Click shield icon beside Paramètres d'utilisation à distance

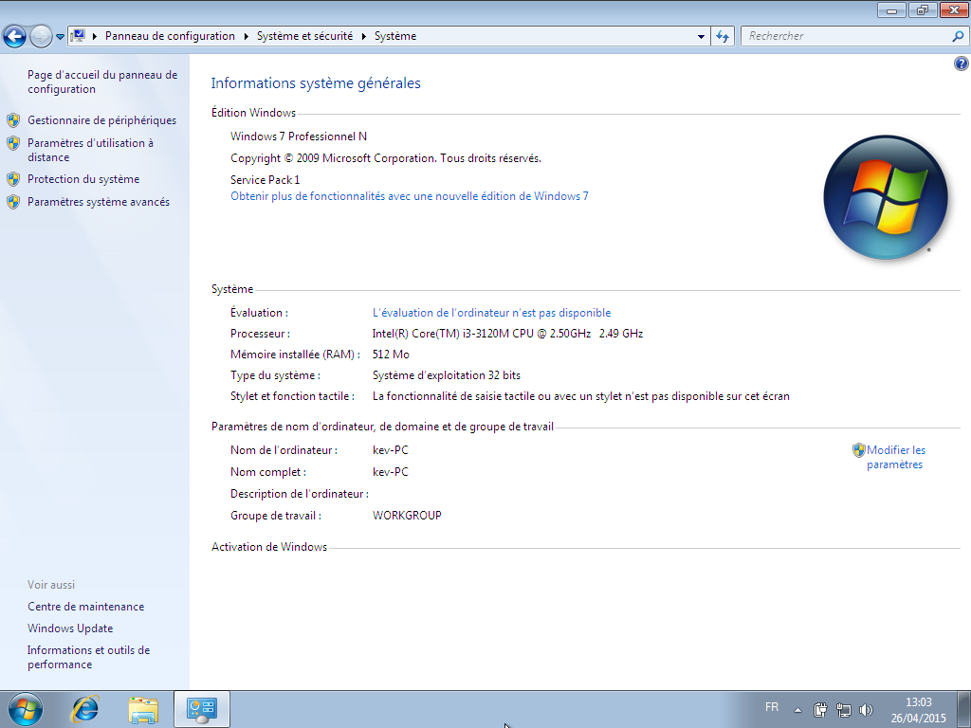click(x=13, y=143)
